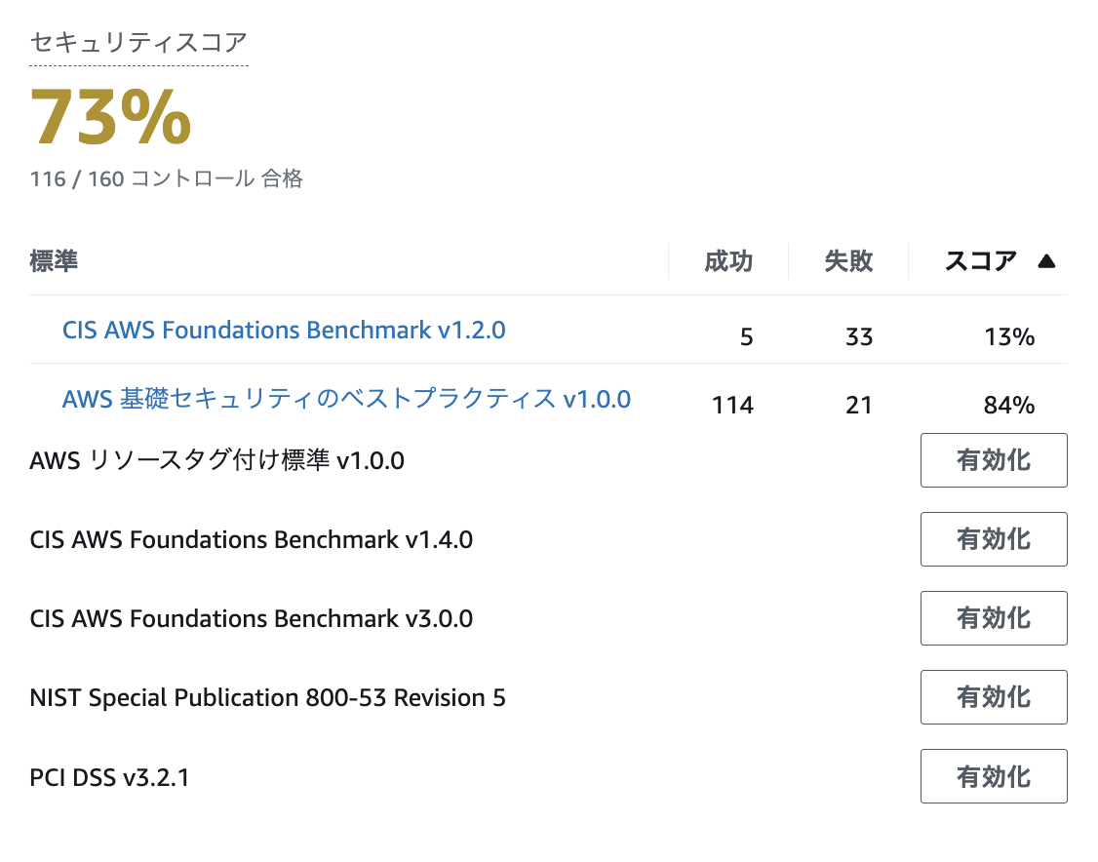This screenshot has height=862, width=1098.
Task: Click the スコア sort arrow icon
Action: pos(1046,261)
